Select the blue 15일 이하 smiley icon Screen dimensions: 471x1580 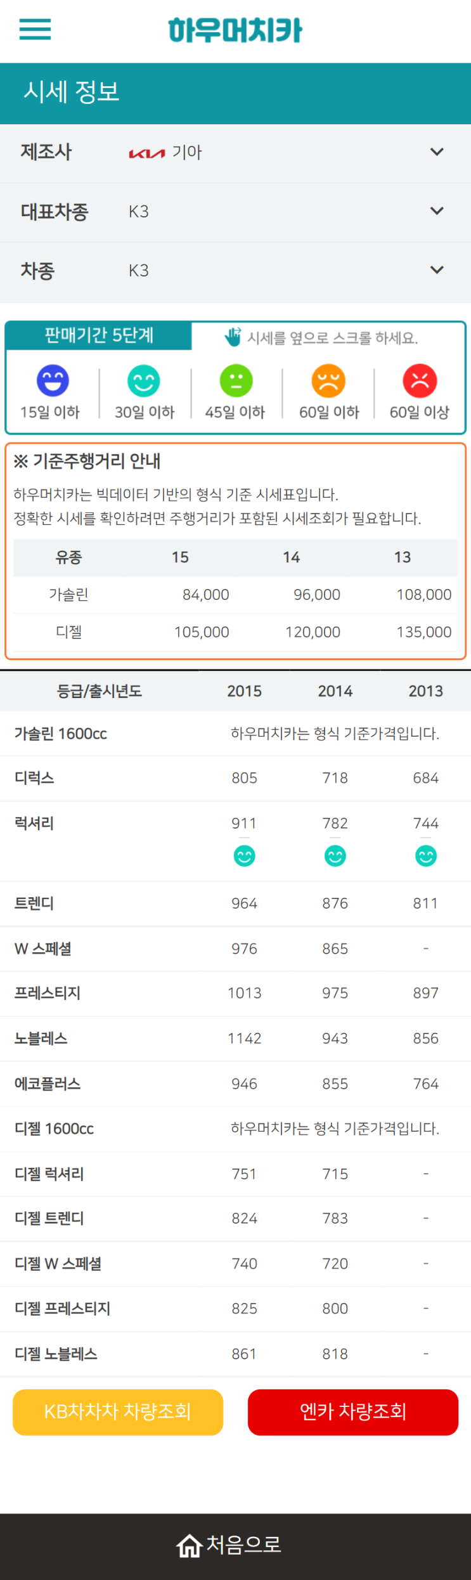pos(53,380)
